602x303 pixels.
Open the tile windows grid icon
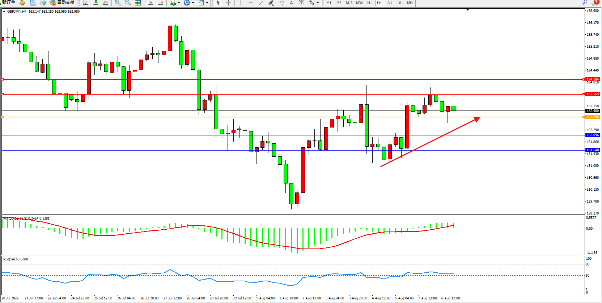coord(138,3)
